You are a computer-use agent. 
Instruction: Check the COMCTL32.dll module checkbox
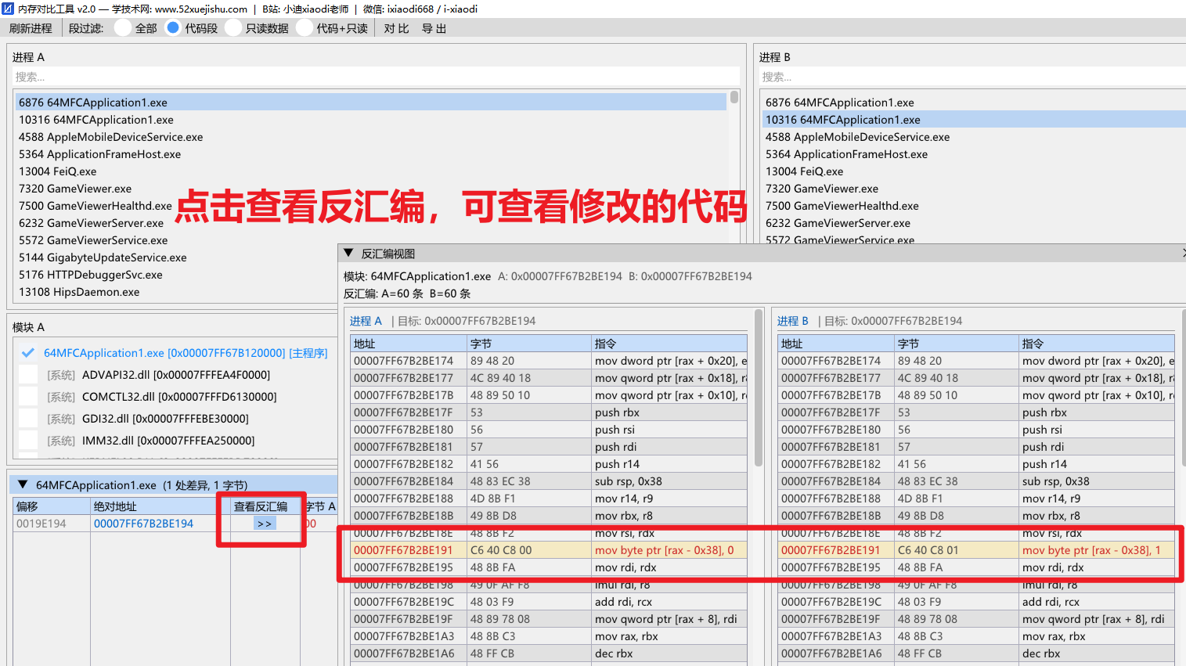pos(28,397)
